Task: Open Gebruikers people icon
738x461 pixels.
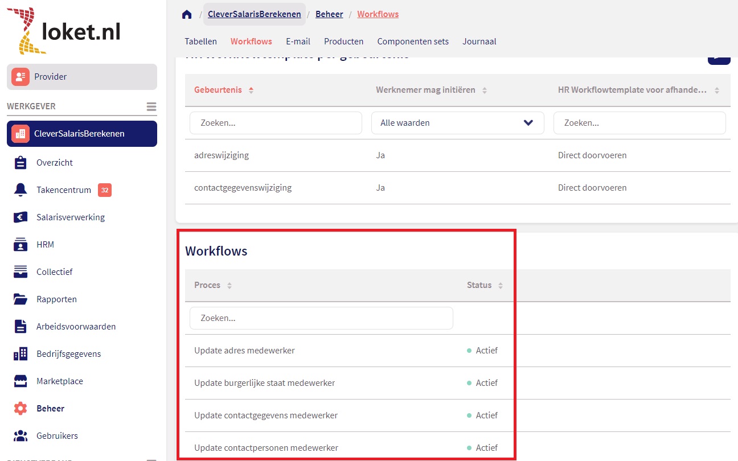Action: (x=20, y=436)
